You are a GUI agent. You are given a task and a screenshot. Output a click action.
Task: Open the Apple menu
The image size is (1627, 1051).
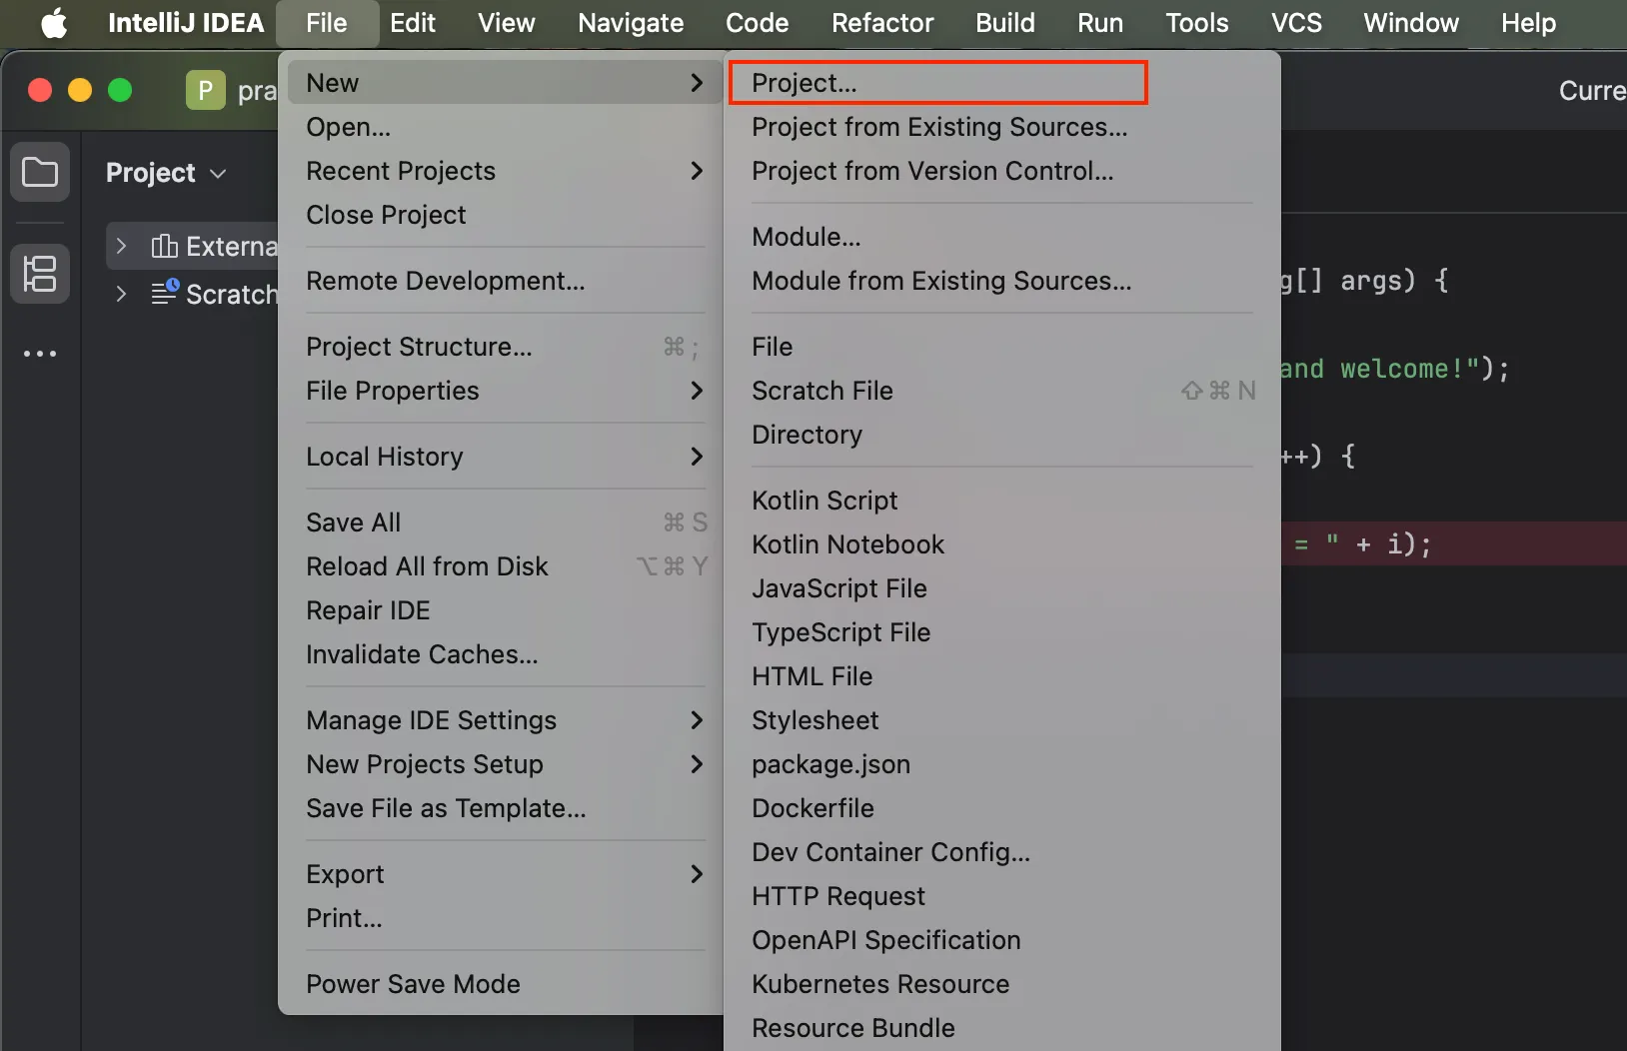[x=54, y=23]
